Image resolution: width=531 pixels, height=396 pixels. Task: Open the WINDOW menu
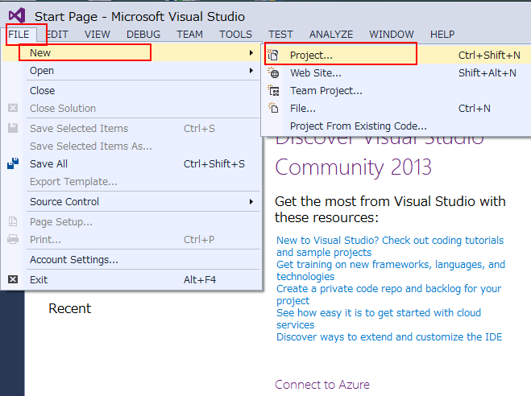point(392,34)
